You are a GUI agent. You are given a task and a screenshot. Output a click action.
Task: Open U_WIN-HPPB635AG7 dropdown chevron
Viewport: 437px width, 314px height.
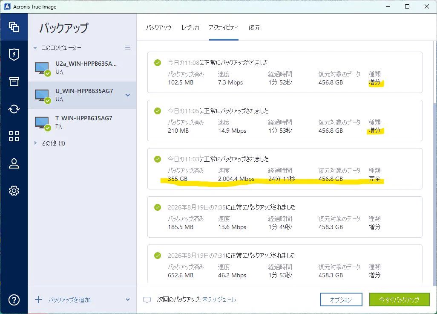click(128, 95)
